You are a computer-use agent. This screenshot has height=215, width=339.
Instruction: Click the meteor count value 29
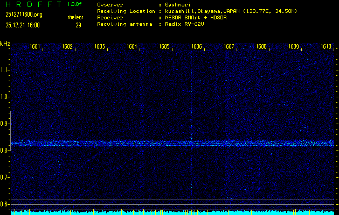[x=78, y=25]
